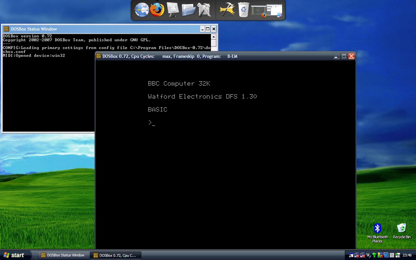
Task: Open the globe web browser dock icon
Action: coord(142,10)
